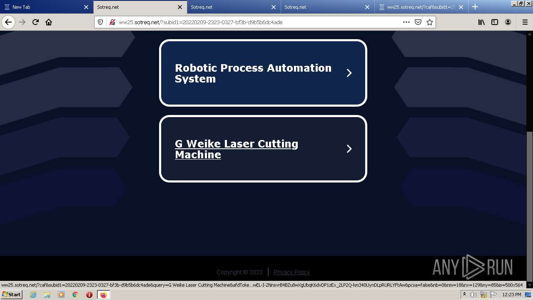This screenshot has height=300, width=533.
Task: Close the active Sotreq.net tab
Action: coord(180,7)
